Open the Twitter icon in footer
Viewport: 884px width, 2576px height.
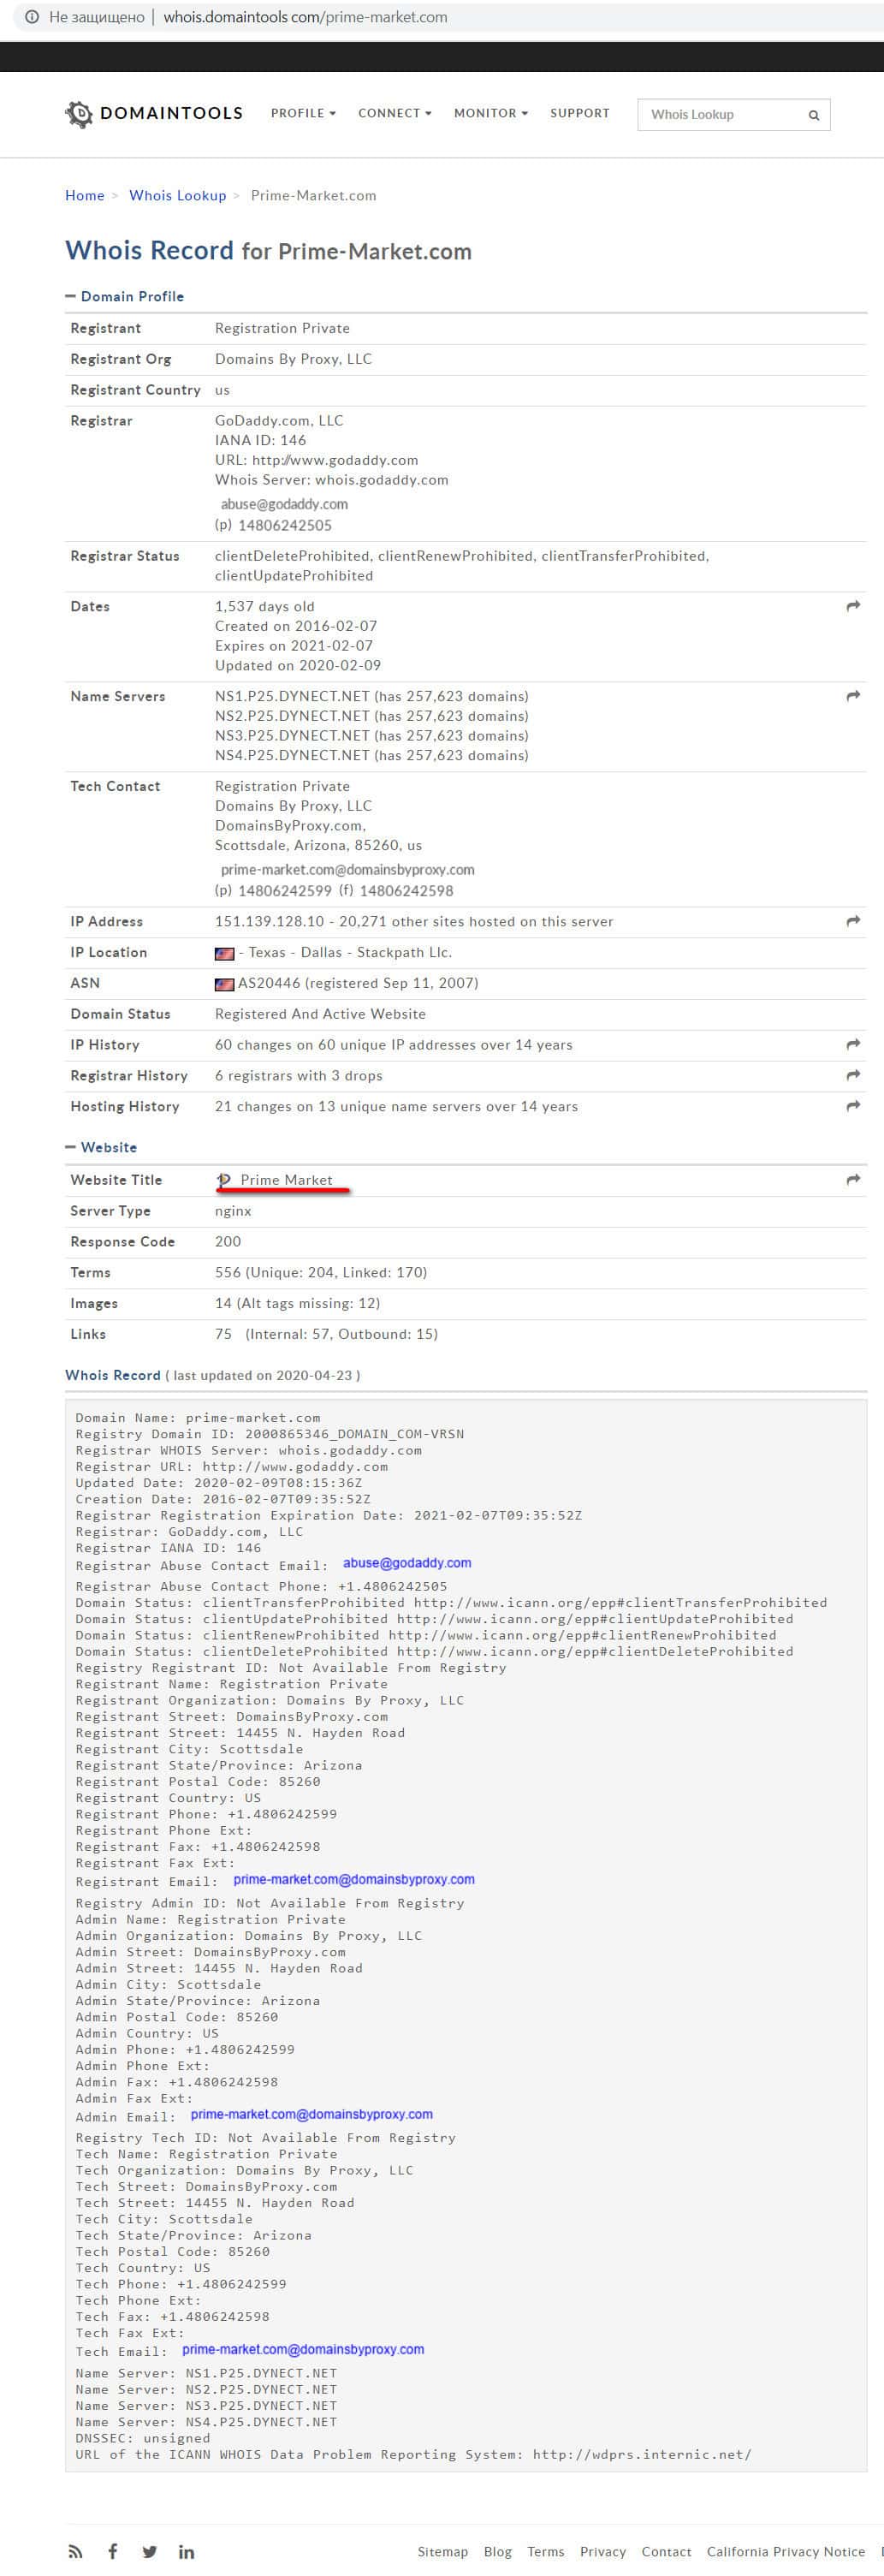[x=149, y=2551]
